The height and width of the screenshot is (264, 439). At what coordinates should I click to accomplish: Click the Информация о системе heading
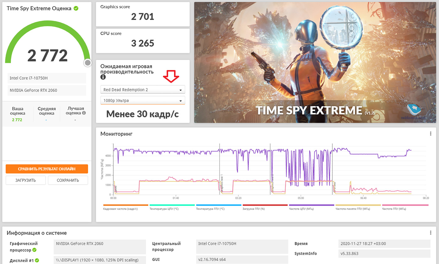pyautogui.click(x=37, y=233)
